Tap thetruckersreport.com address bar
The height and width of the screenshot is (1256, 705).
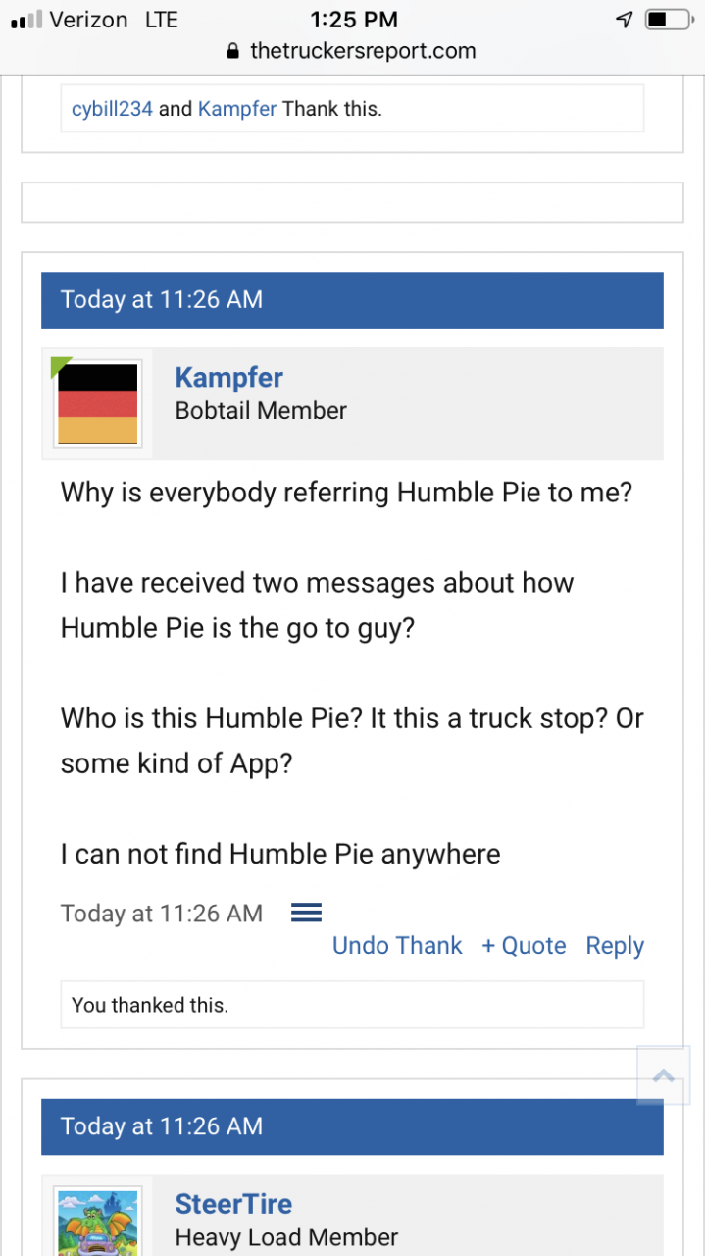tap(362, 51)
